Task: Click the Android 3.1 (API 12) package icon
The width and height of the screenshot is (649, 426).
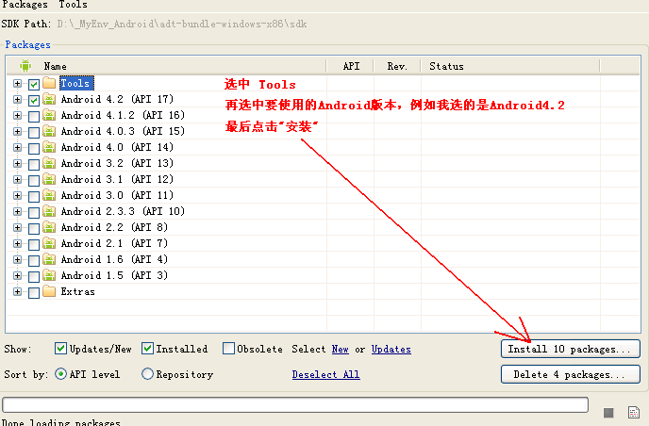Action: coord(49,179)
